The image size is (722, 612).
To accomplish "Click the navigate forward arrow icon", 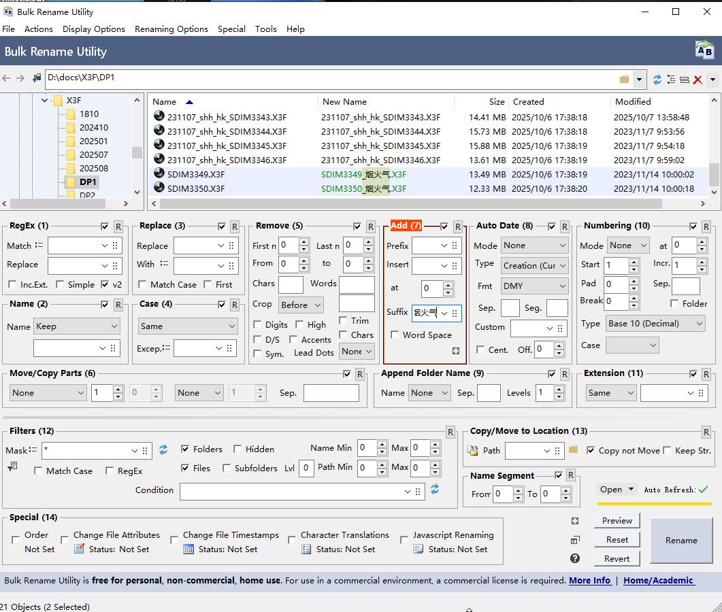I will pyautogui.click(x=20, y=78).
